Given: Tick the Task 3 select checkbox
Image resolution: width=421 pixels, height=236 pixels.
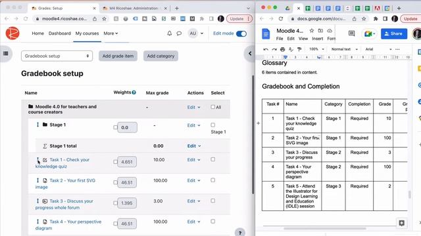Looking at the screenshot, I should pos(213,201).
